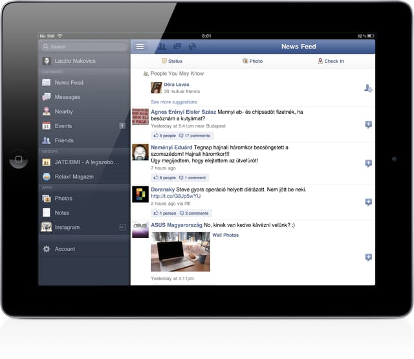View 8 people likes on Neményi post
Image resolution: width=414 pixels, height=359 pixels.
pyautogui.click(x=165, y=178)
